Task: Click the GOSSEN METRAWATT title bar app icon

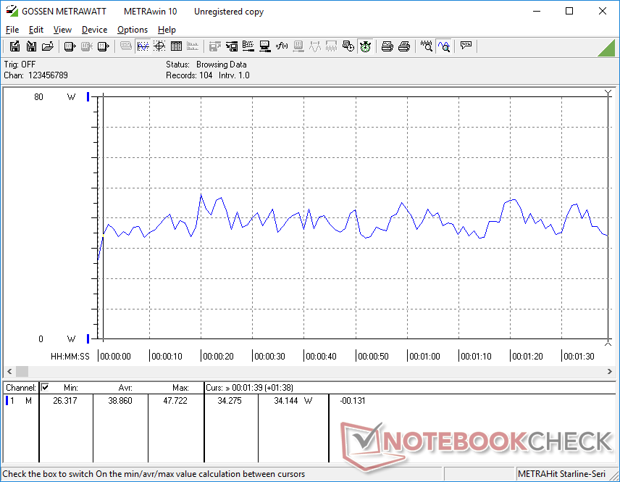Action: point(12,11)
